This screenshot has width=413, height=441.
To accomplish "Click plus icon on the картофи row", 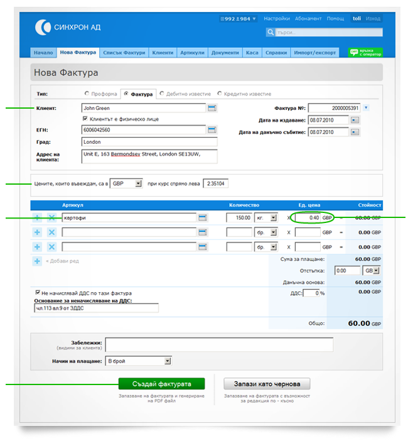I will click(37, 217).
